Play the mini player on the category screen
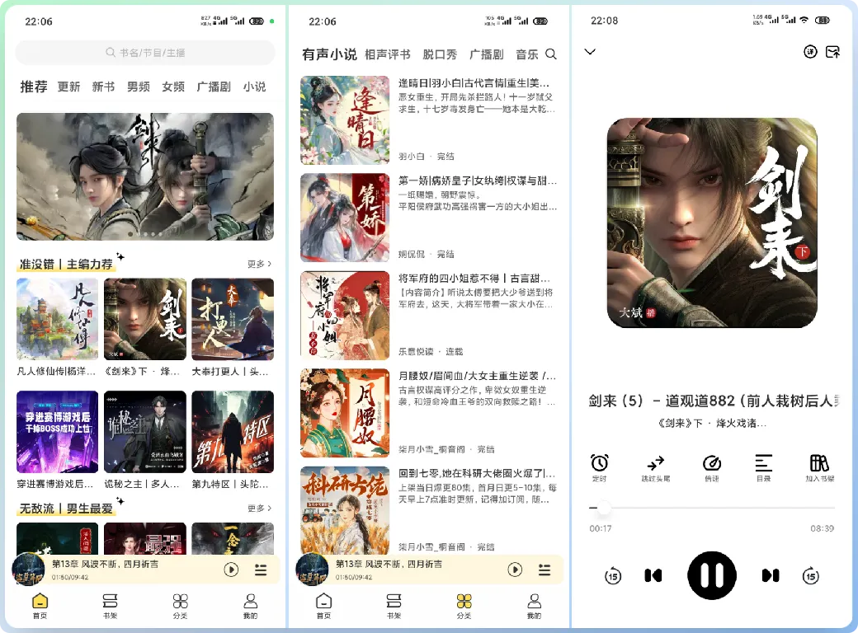Screen dimensions: 858x633 click(515, 570)
